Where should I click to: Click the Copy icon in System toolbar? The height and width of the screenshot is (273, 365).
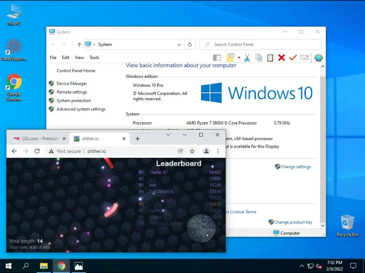click(x=259, y=58)
